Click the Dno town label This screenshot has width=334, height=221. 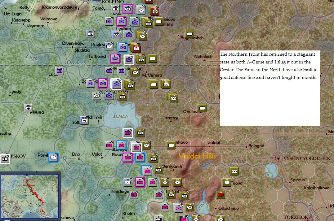(x=76, y=154)
